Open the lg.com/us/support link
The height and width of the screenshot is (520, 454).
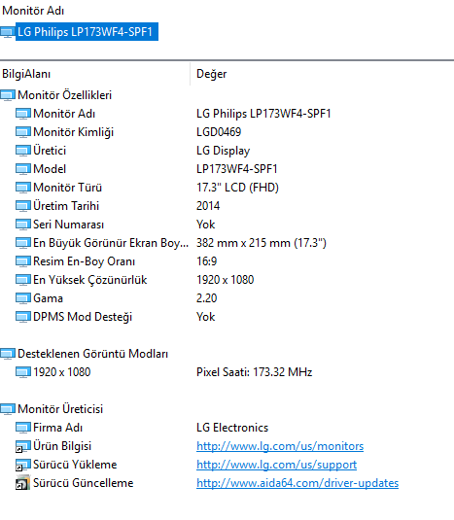[x=276, y=465]
